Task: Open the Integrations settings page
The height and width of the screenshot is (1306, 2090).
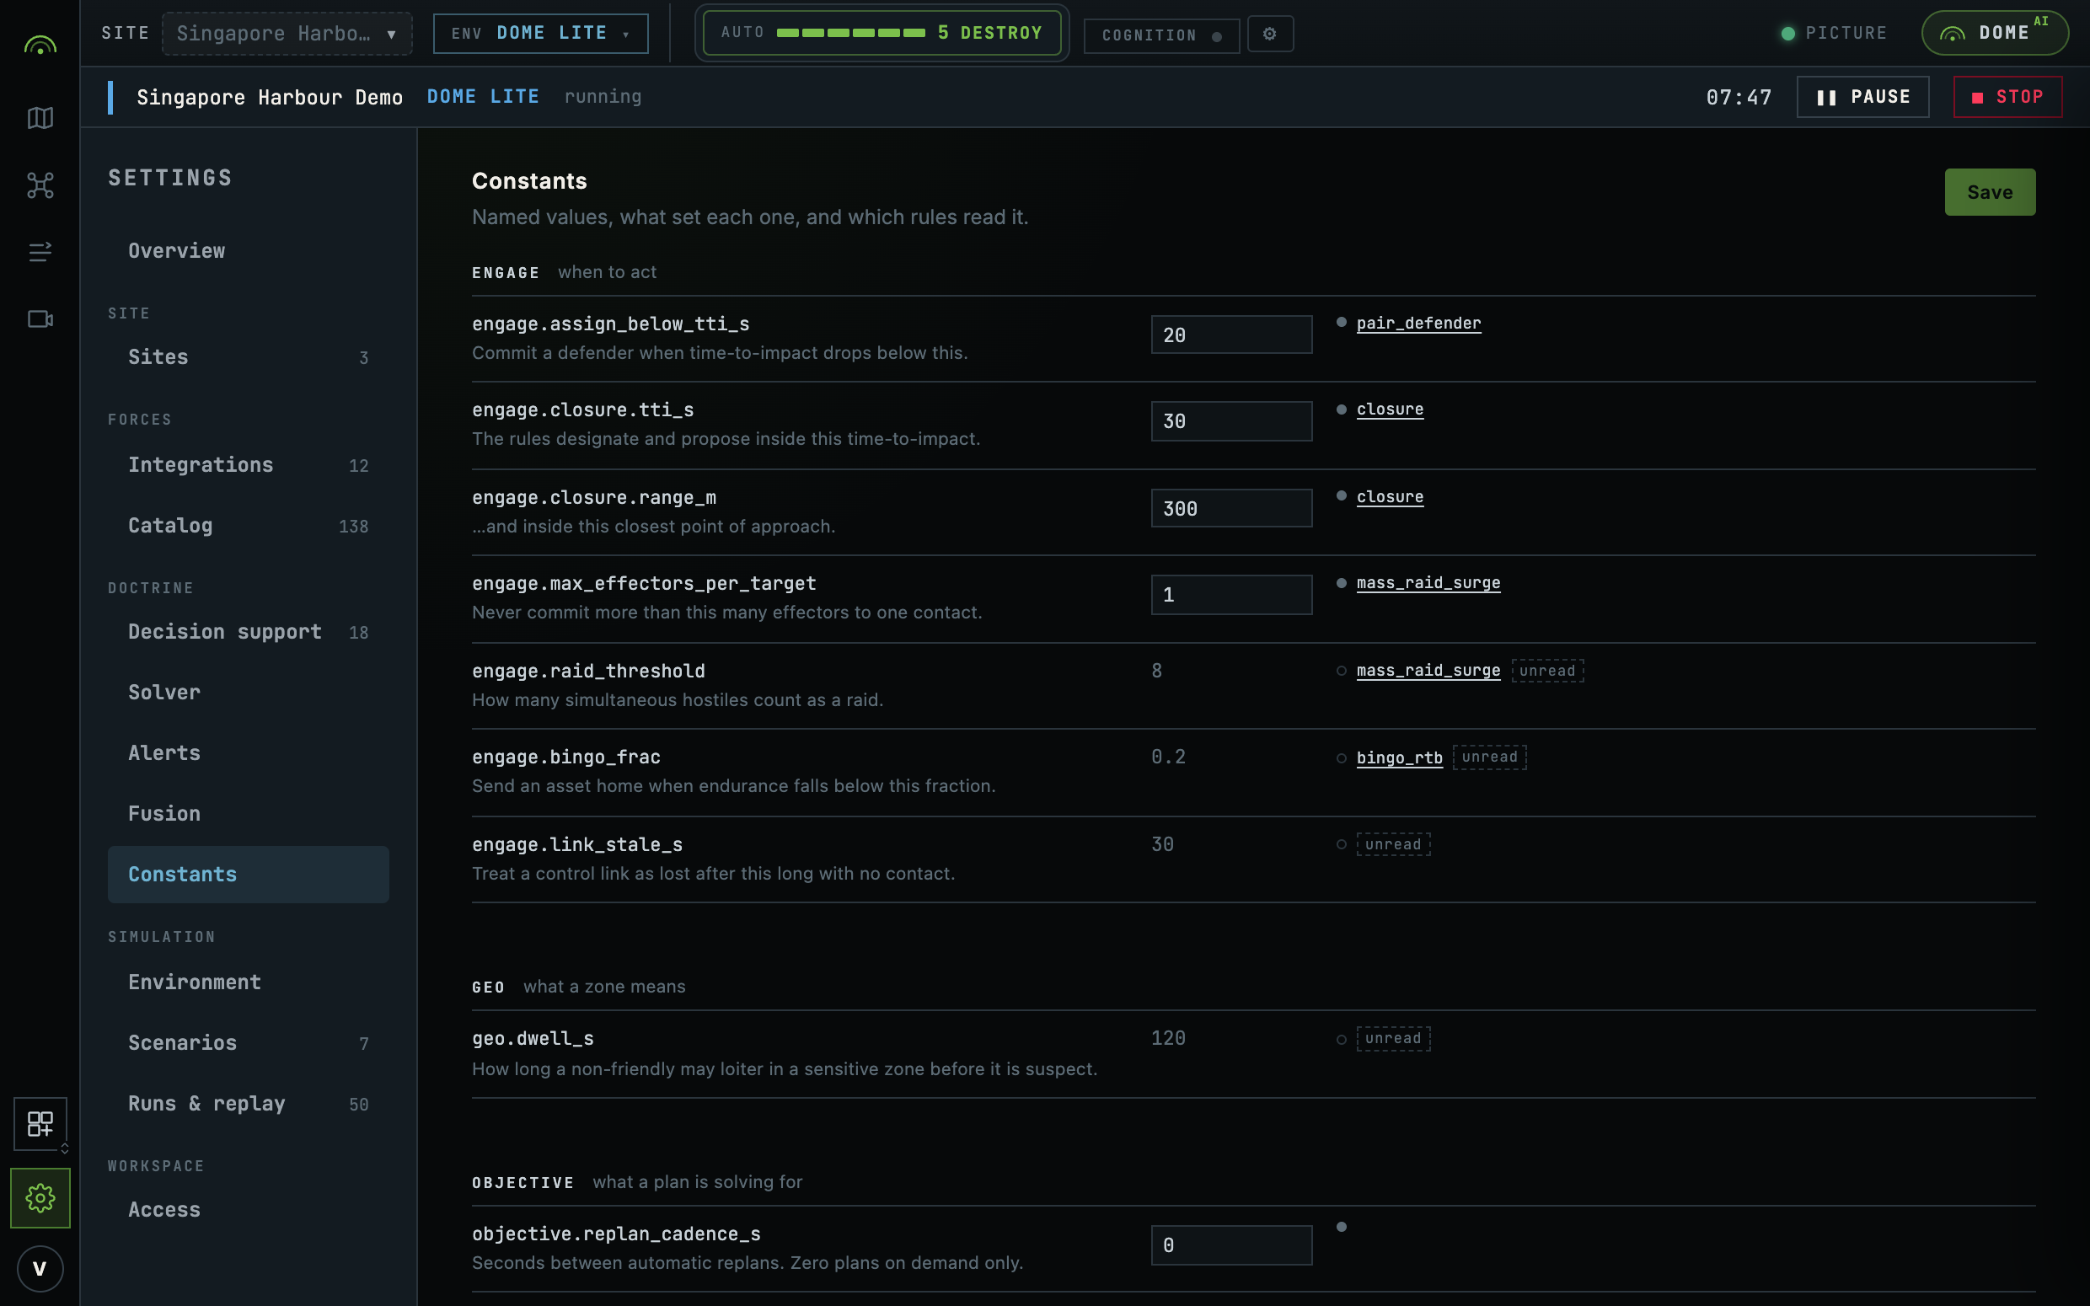Action: (x=248, y=465)
